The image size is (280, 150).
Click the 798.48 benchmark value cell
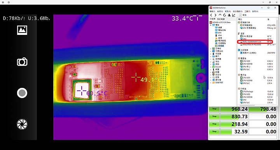coord(263,109)
